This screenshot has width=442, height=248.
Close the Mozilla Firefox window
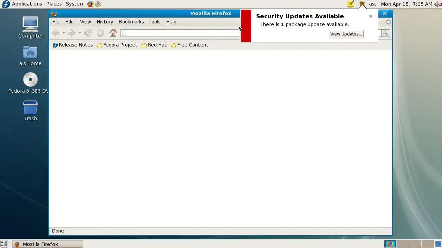pos(385,13)
